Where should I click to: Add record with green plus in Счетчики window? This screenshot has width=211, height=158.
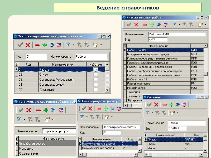(x=171, y=105)
